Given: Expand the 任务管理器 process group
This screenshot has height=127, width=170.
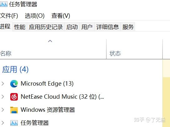Looking at the screenshot, I should (x=3, y=123).
